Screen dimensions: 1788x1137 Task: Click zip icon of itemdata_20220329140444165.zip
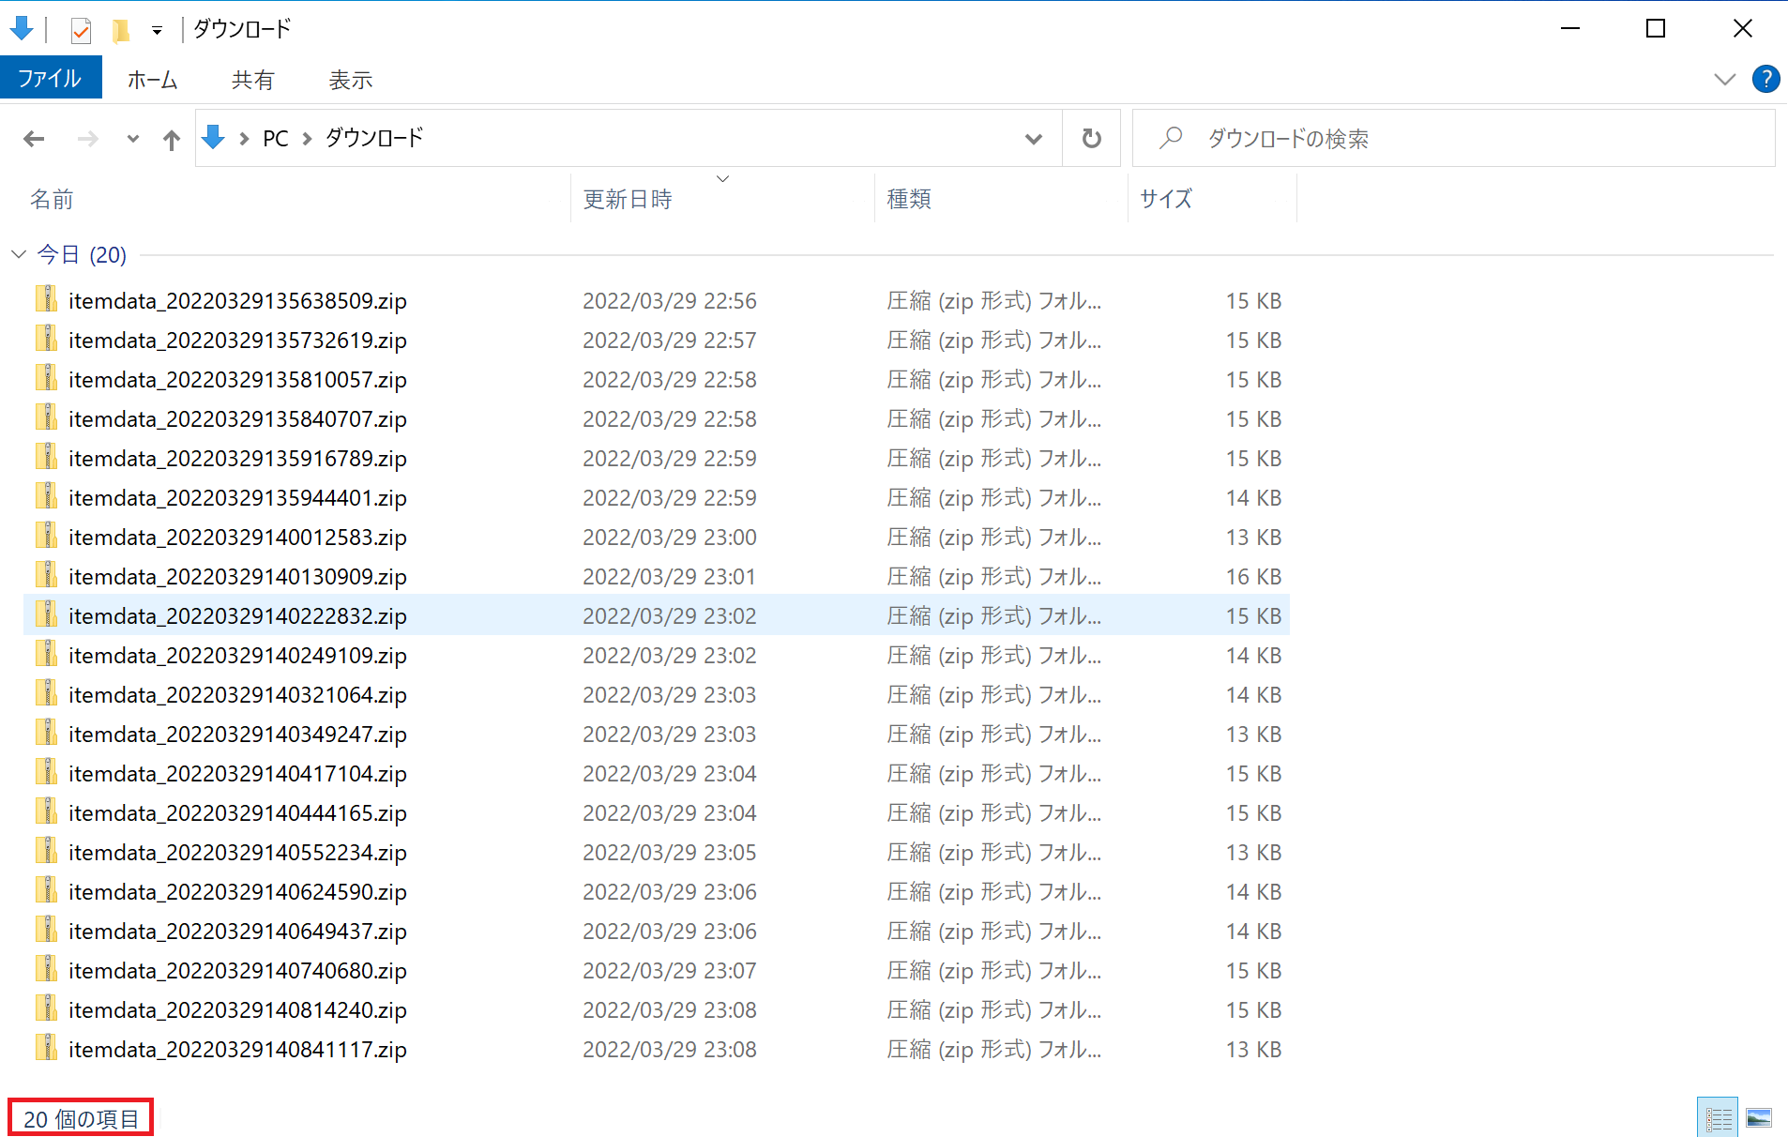pyautogui.click(x=46, y=811)
